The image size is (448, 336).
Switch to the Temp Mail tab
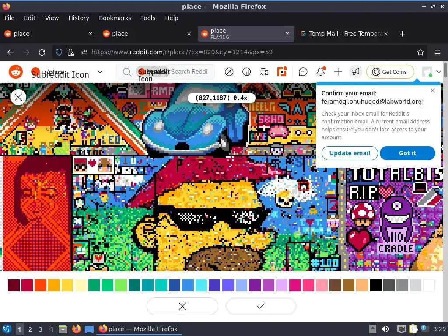pyautogui.click(x=344, y=34)
